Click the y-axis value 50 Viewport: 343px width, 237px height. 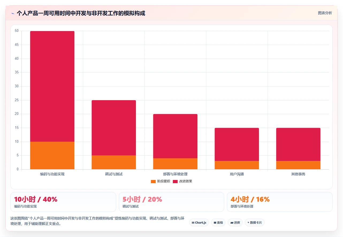[x=17, y=31]
